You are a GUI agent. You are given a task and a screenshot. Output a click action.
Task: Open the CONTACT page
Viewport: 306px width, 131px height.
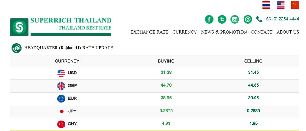[x=262, y=32]
